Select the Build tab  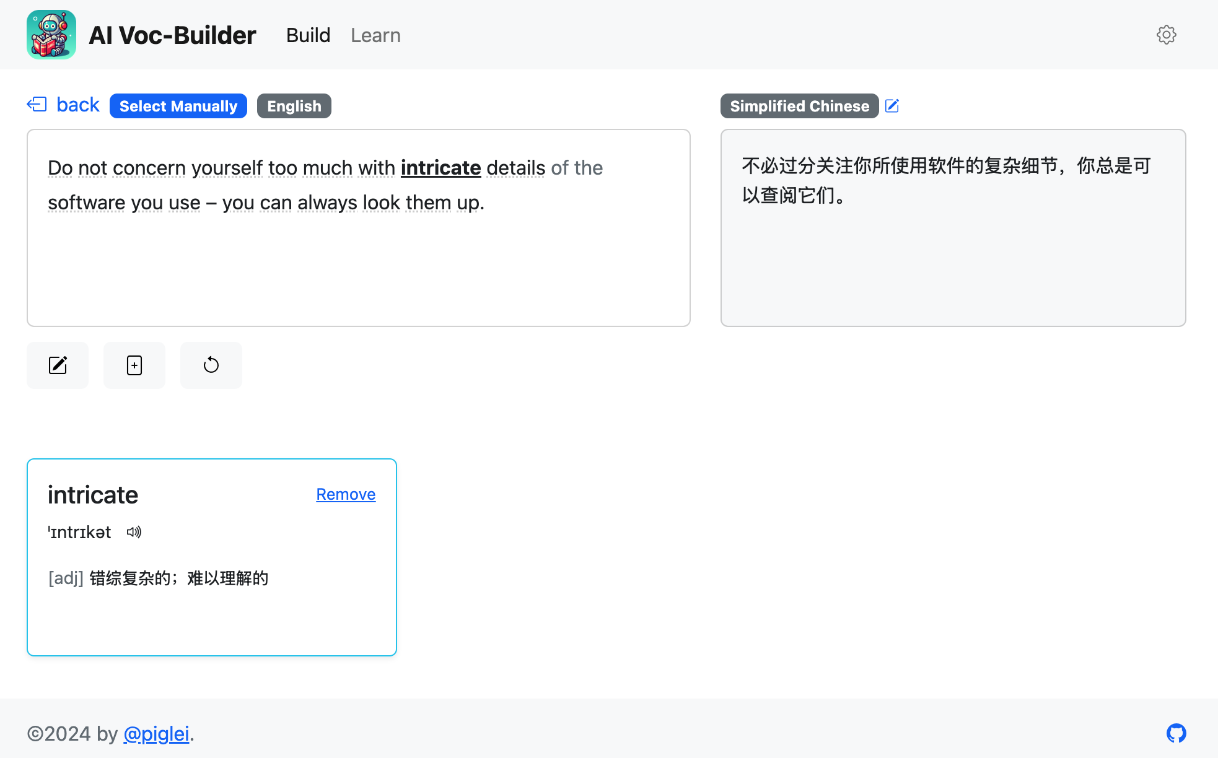tap(308, 35)
